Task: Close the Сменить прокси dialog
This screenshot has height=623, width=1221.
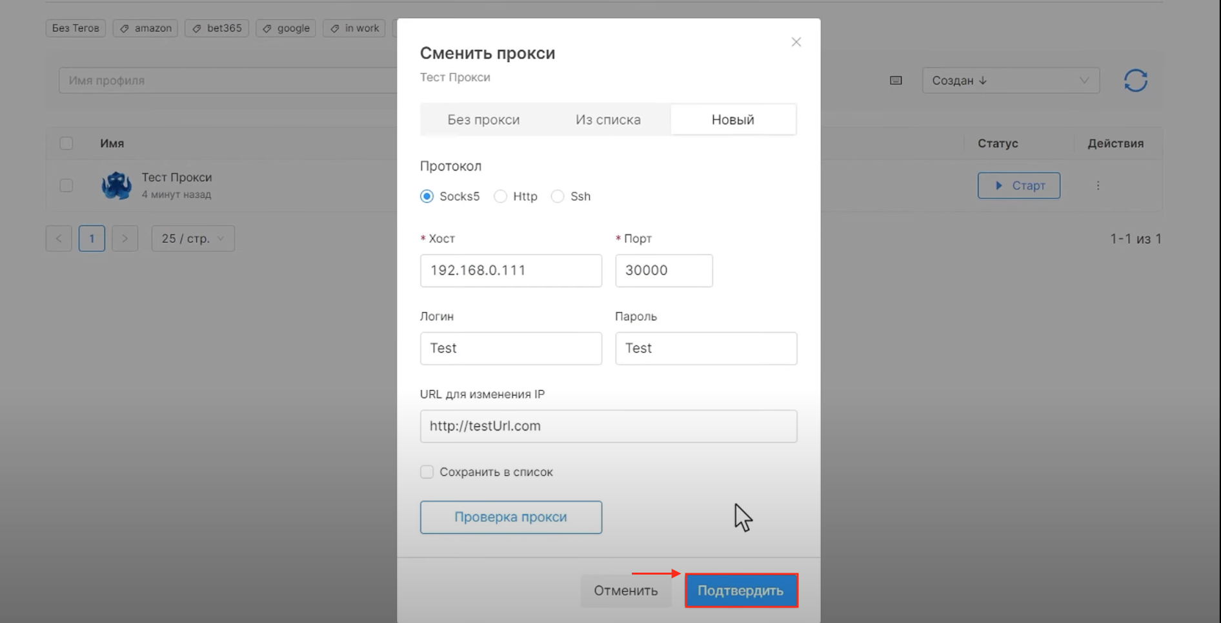Action: click(x=796, y=42)
